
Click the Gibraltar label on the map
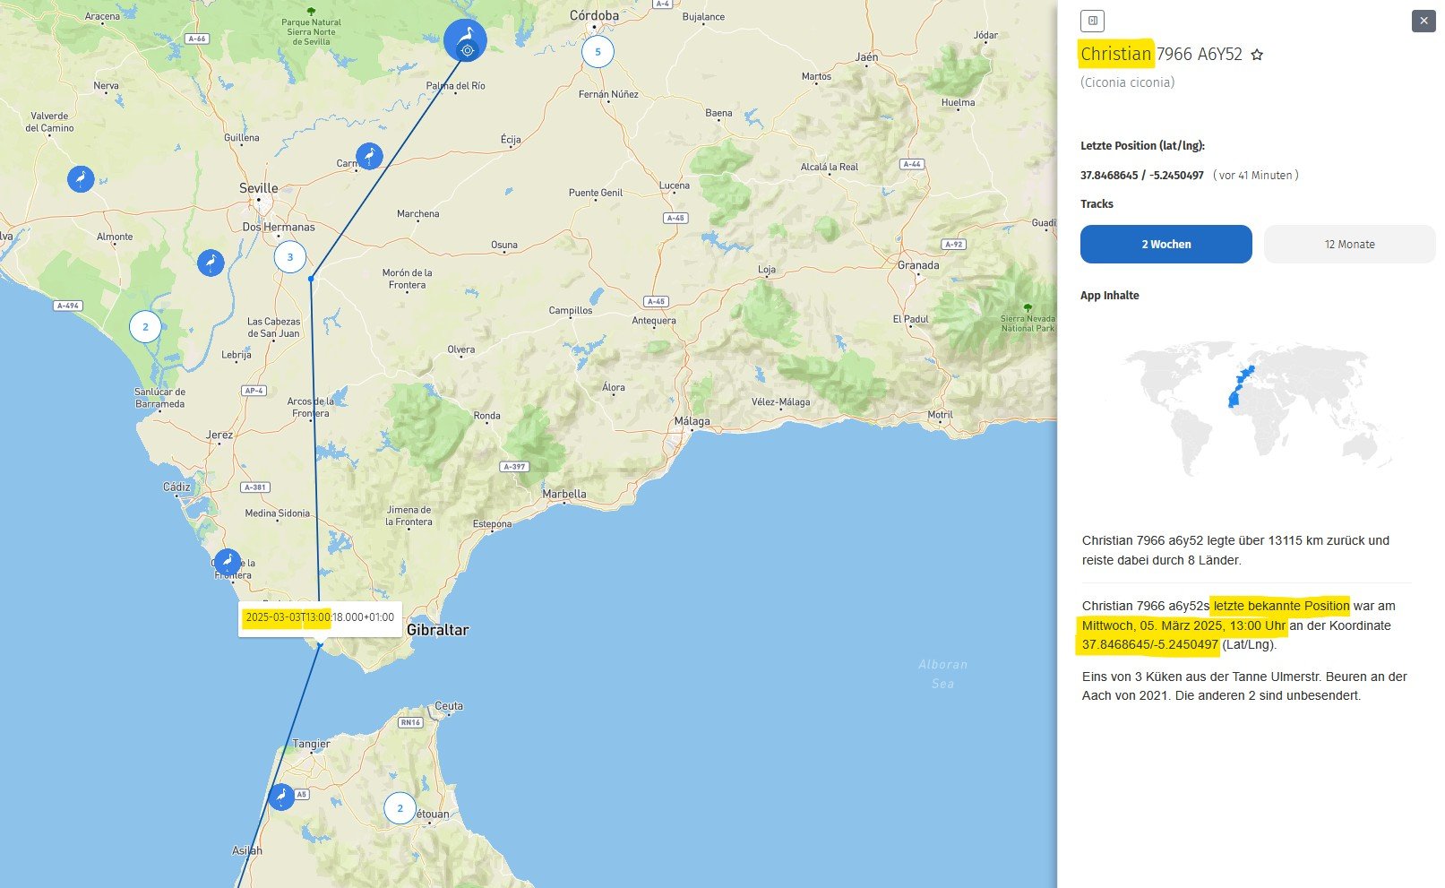(x=437, y=630)
